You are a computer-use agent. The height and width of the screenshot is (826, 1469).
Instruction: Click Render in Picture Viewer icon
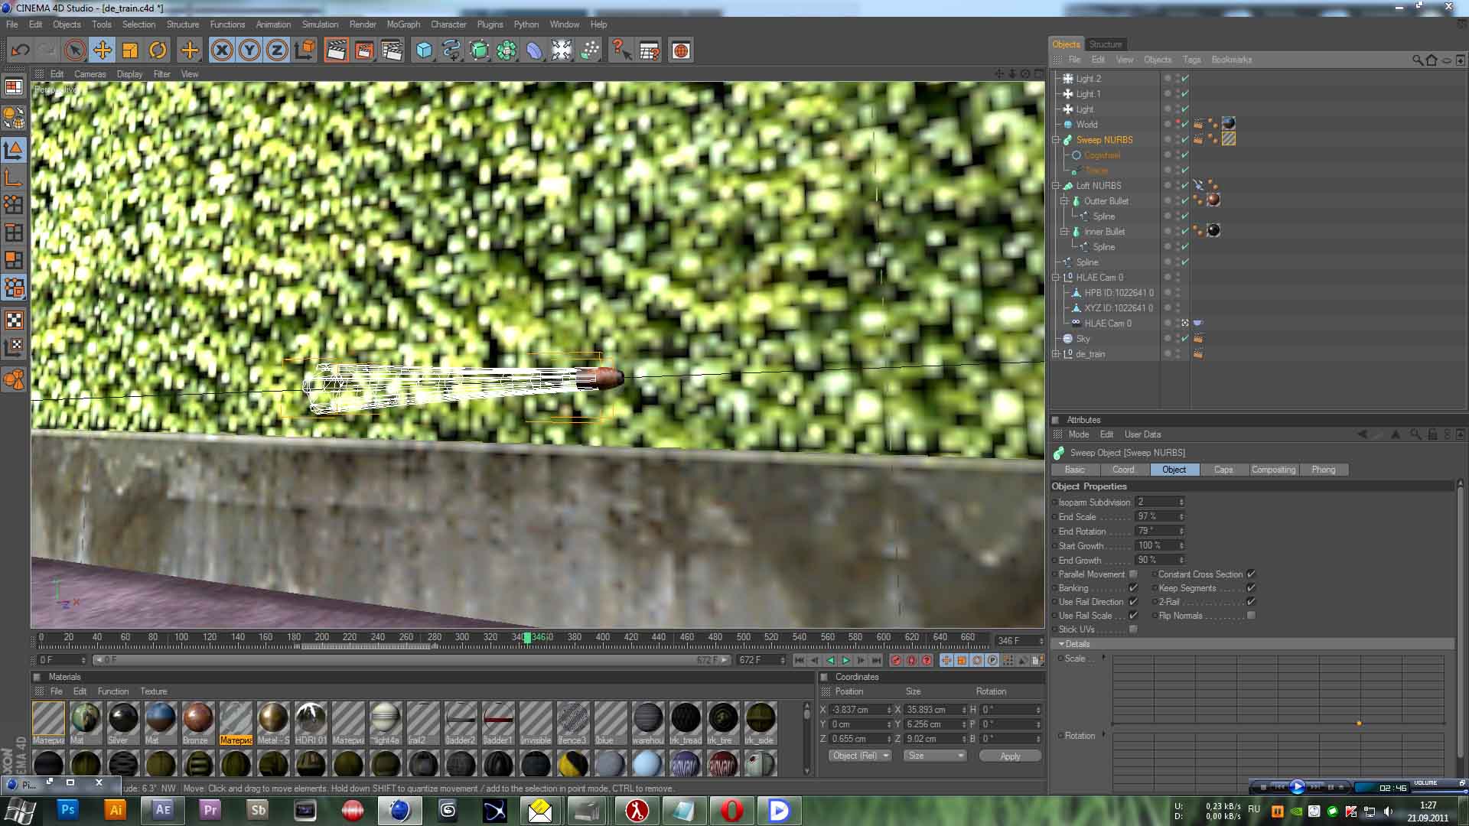[363, 50]
